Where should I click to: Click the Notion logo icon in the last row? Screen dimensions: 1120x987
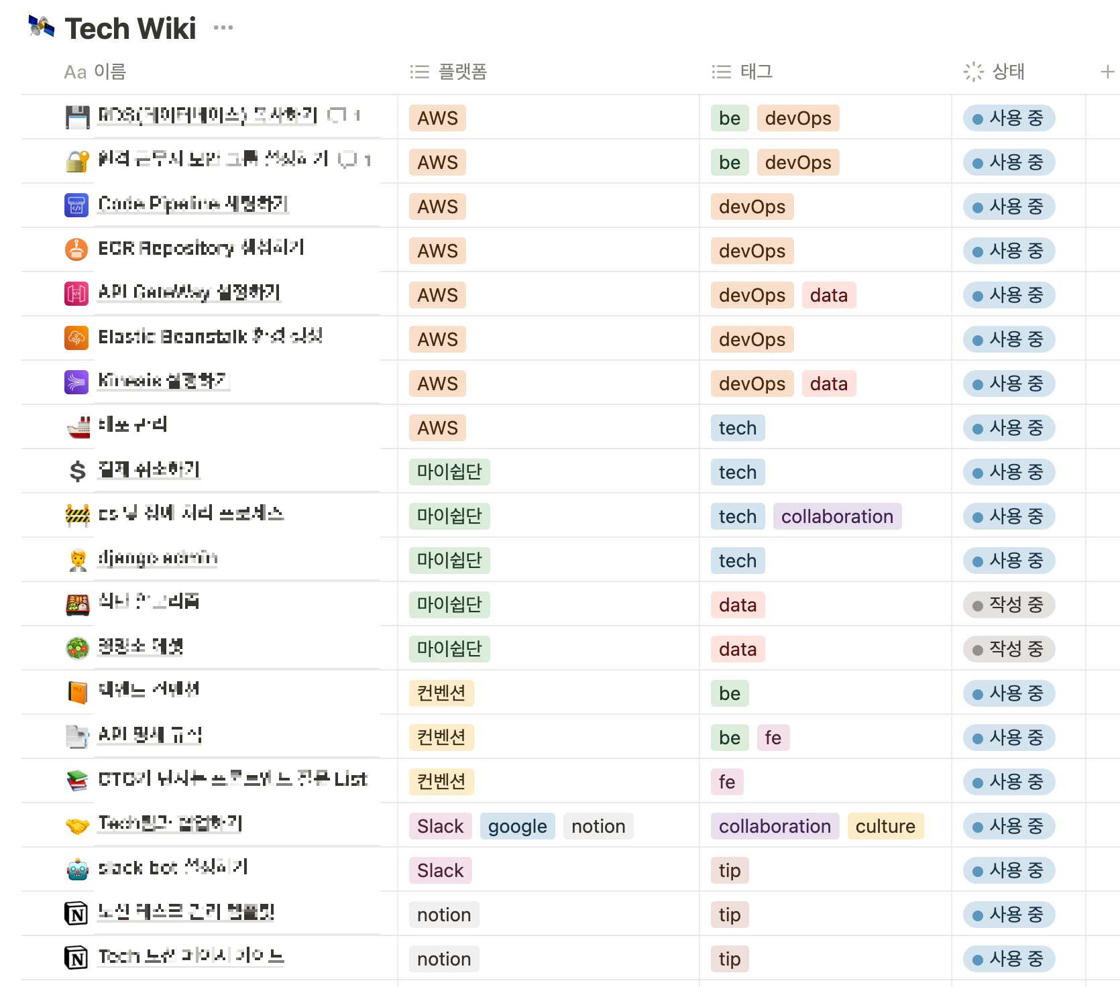point(76,958)
